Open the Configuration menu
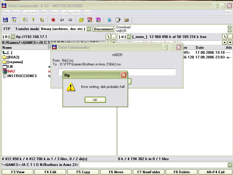This screenshot has height=175, width=233. point(71,12)
